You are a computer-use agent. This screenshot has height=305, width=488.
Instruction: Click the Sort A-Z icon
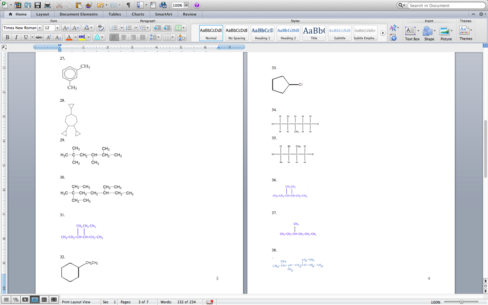click(x=182, y=37)
